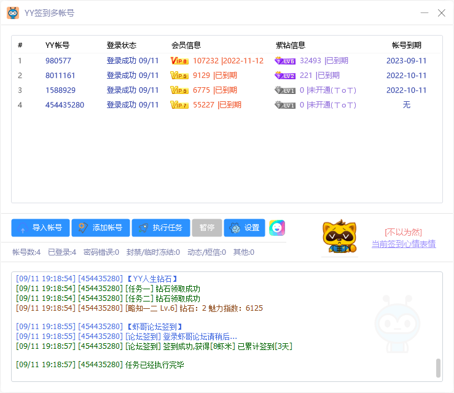Click member value 107232 |2022-11-12
The height and width of the screenshot is (393, 454).
[x=228, y=61]
